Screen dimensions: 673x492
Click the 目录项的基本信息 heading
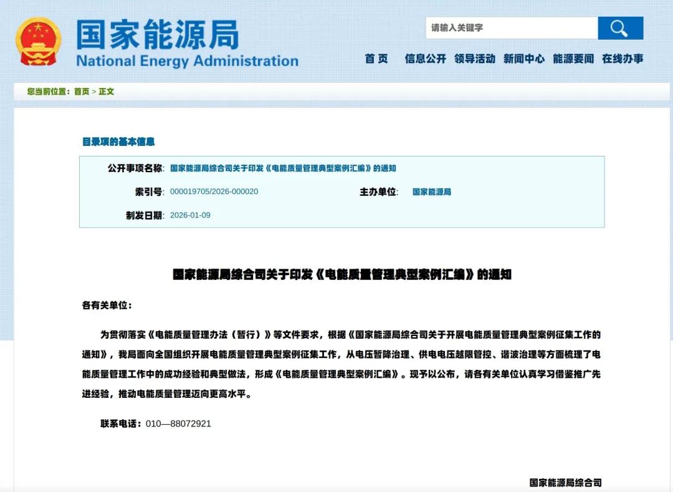pos(118,142)
